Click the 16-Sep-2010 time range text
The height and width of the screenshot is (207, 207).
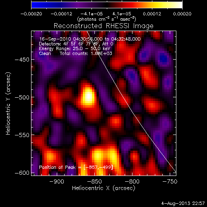point(90,39)
